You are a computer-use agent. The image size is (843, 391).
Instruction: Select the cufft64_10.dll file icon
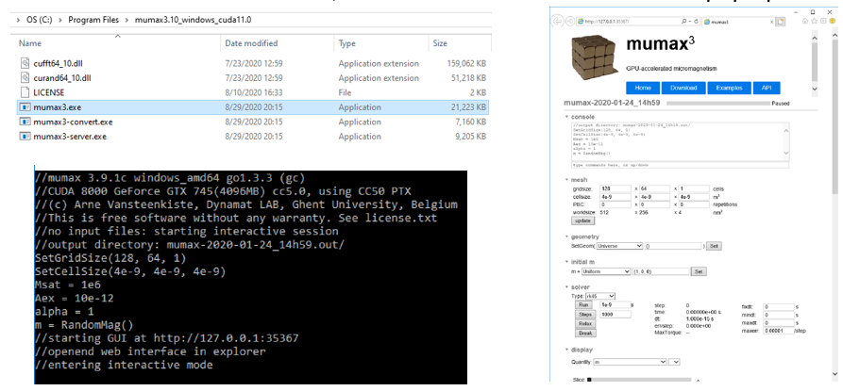[x=25, y=63]
